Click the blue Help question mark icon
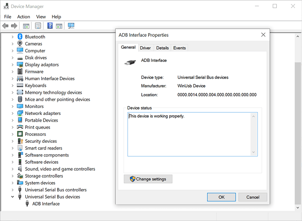The width and height of the screenshot is (302, 221). [x=50, y=26]
